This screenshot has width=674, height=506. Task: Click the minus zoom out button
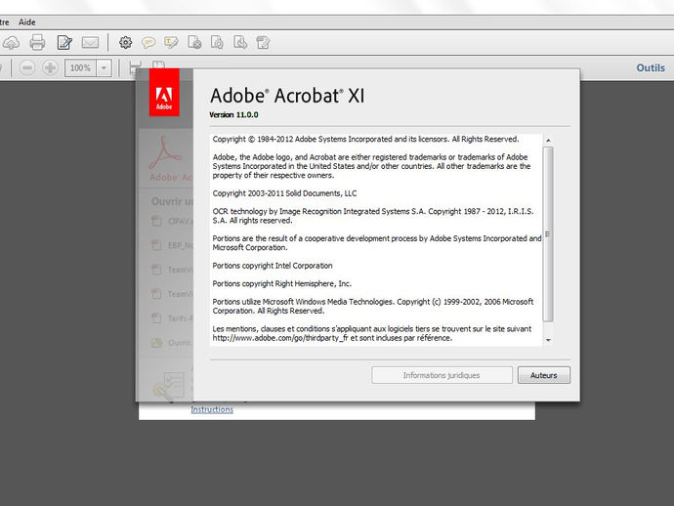coord(27,68)
